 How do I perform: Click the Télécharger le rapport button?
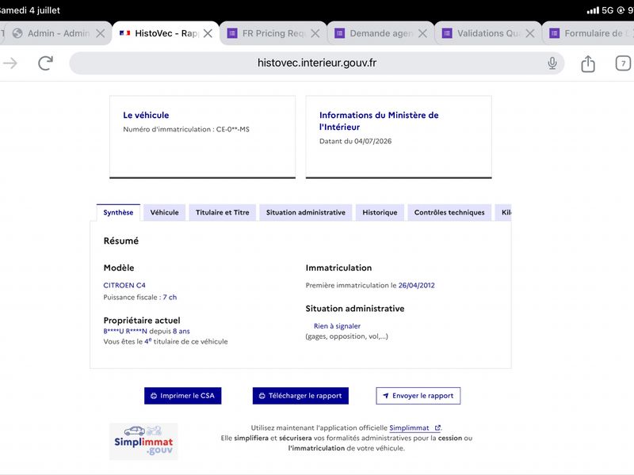pyautogui.click(x=300, y=396)
